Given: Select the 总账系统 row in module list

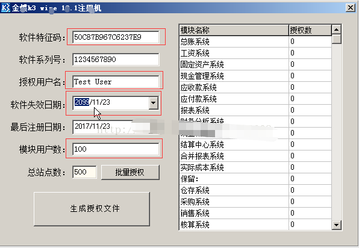Looking at the screenshot, I should [x=255, y=42].
